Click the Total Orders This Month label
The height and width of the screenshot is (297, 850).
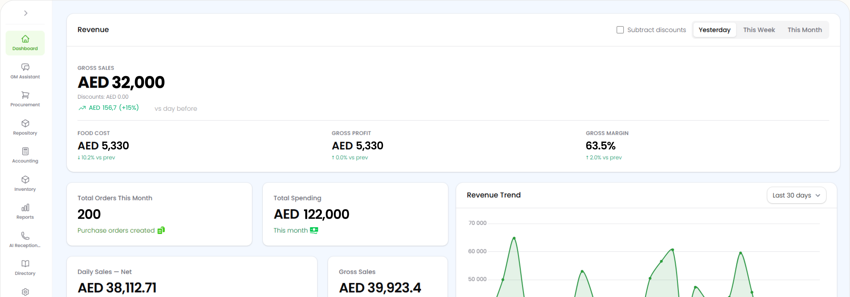(115, 198)
